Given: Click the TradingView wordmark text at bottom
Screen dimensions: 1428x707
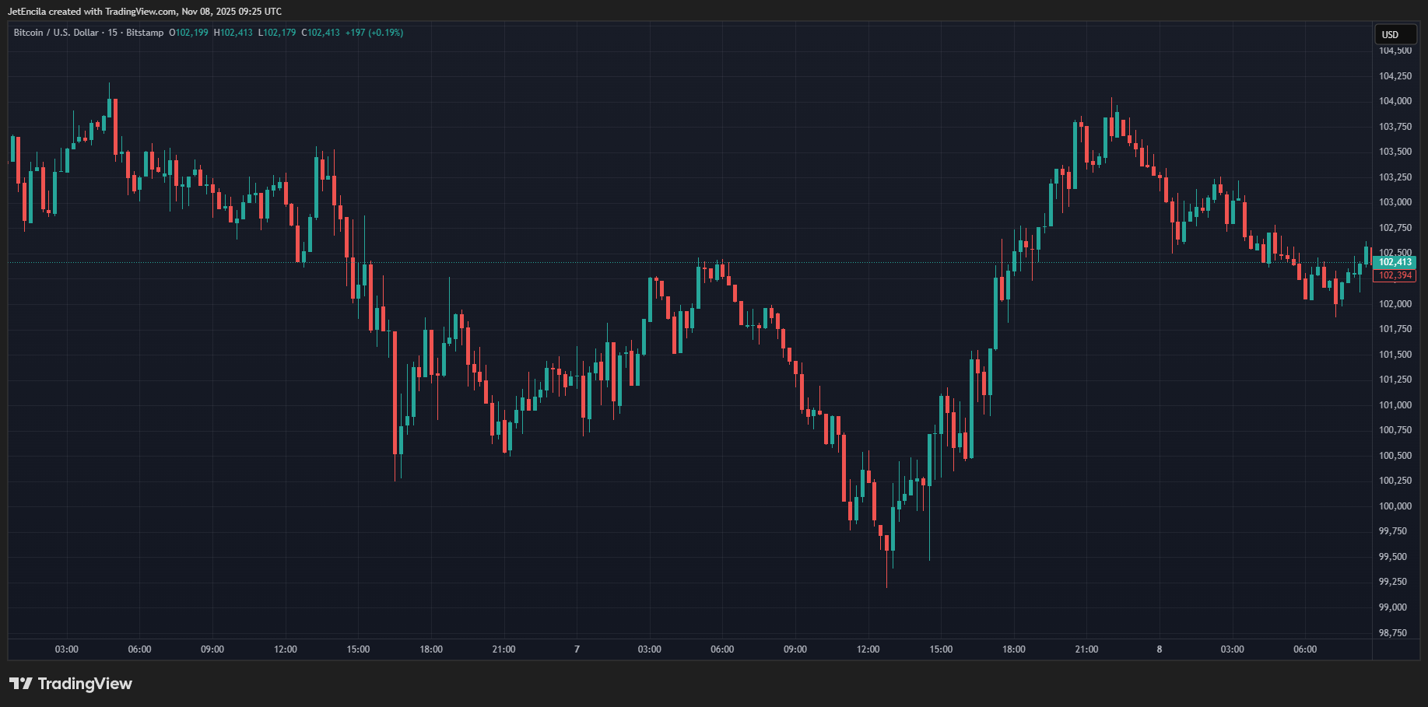Looking at the screenshot, I should click(x=85, y=684).
